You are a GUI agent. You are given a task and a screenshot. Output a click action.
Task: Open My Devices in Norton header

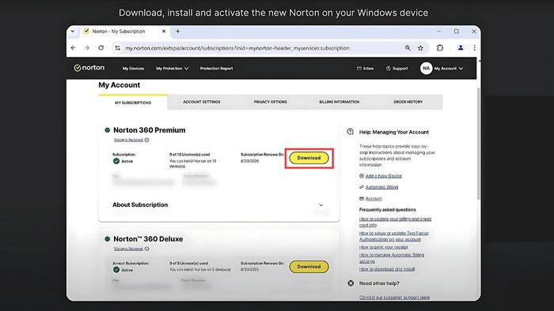(x=133, y=69)
